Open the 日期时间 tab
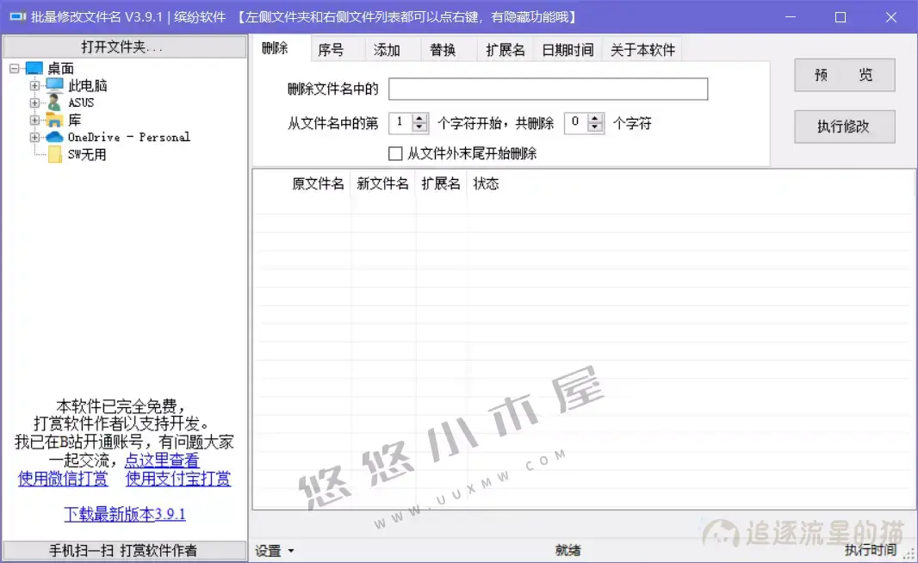Viewport: 918px width, 563px height. coord(568,49)
